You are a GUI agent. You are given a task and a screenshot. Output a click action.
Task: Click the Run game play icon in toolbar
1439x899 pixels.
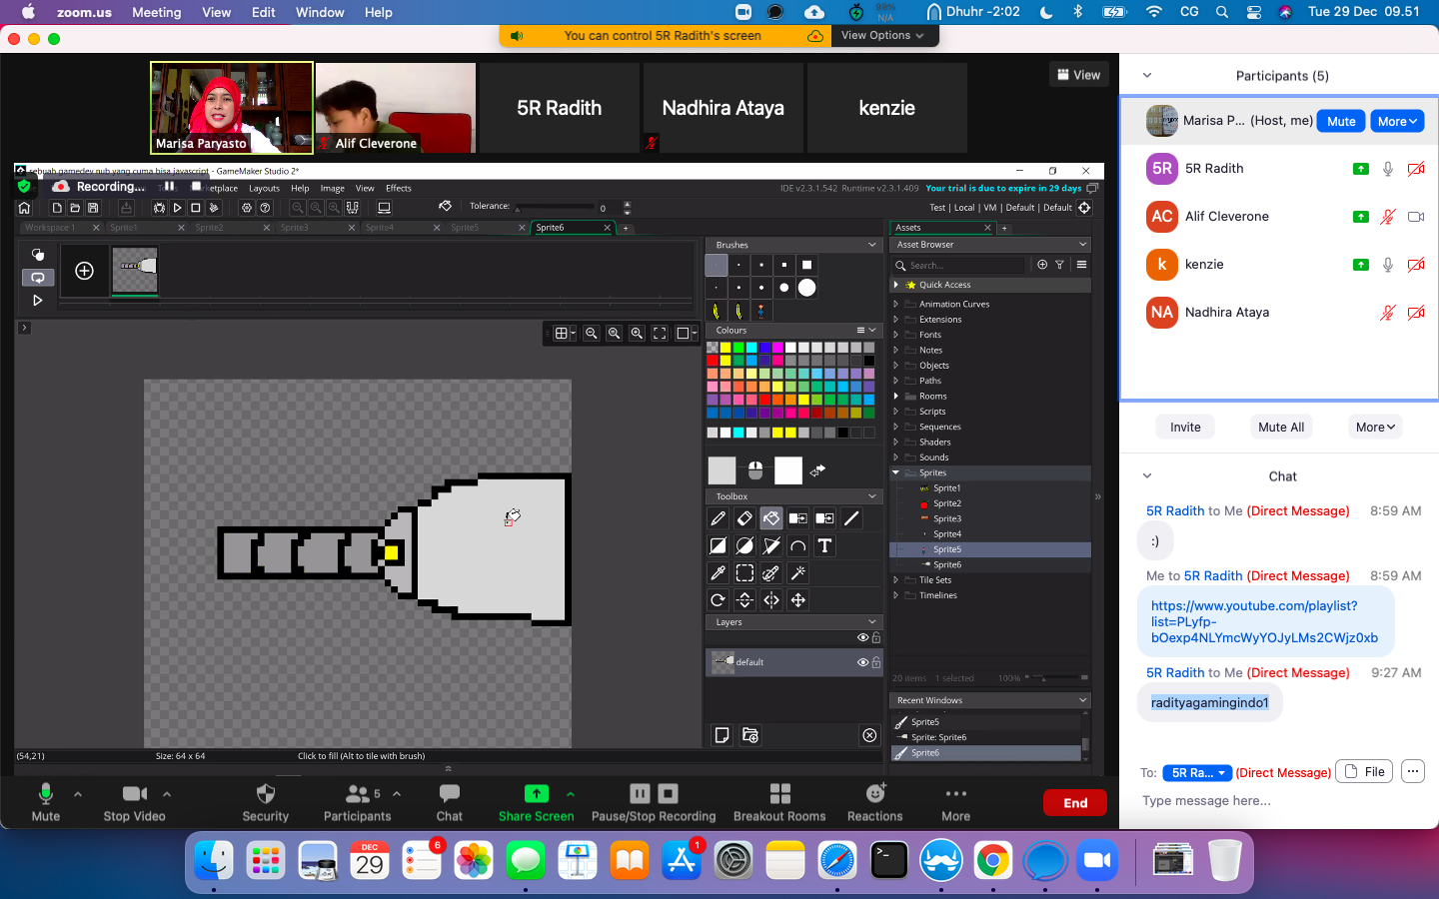click(177, 208)
